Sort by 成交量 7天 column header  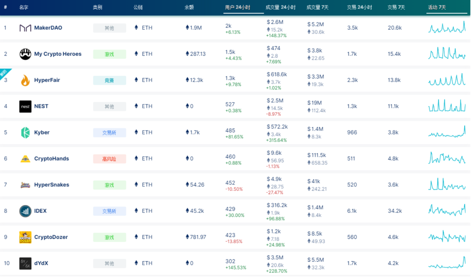tap(317, 7)
